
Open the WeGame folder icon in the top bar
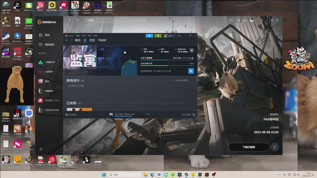point(231,20)
